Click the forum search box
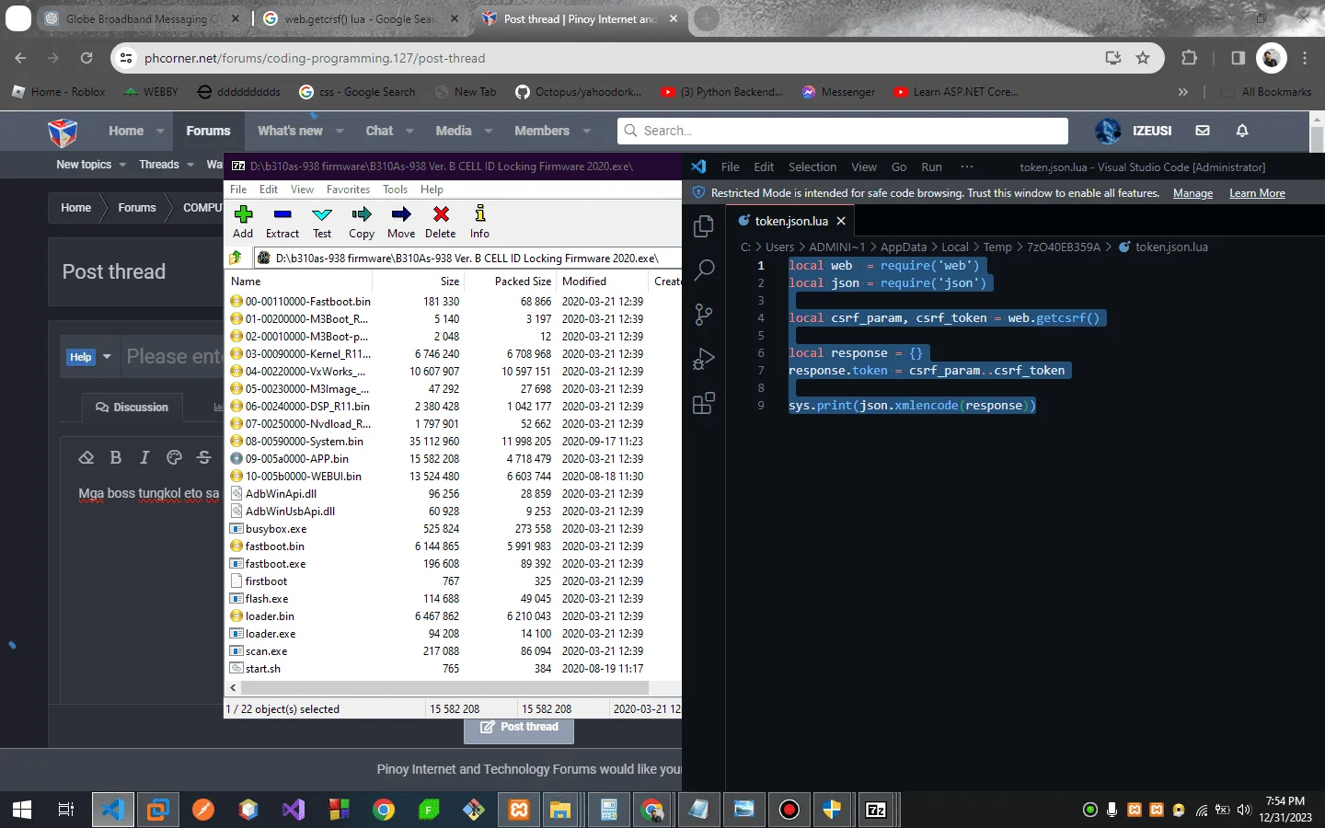Screen dimensions: 1325x828 pos(843,131)
